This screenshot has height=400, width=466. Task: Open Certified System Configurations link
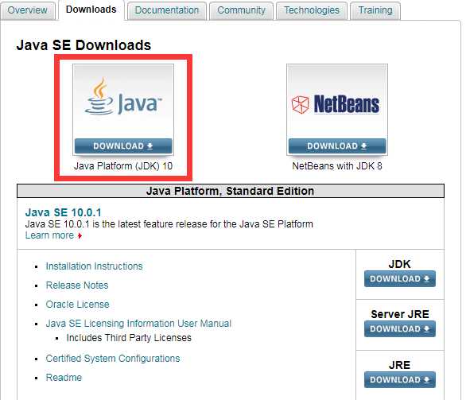(113, 359)
